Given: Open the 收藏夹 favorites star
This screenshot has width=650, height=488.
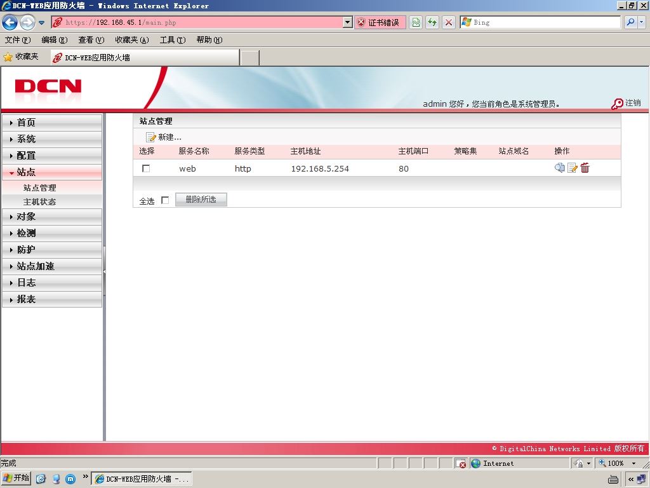Looking at the screenshot, I should point(8,57).
